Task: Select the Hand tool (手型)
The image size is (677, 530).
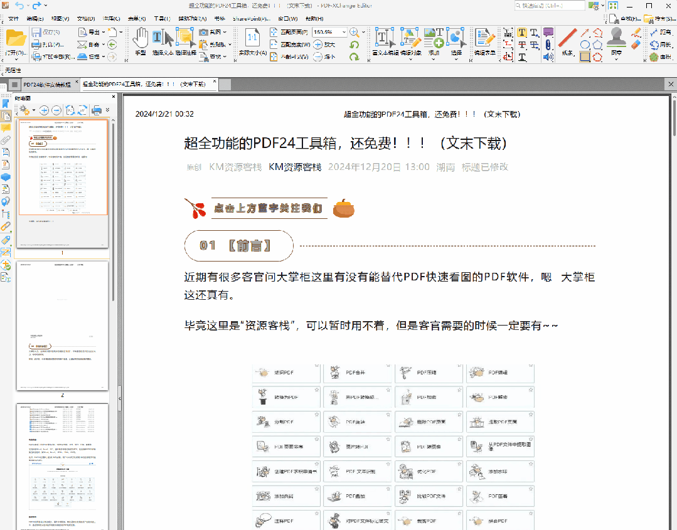Action: point(141,42)
